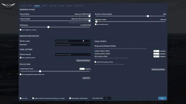Select the Graphics tab
The width and height of the screenshot is (186, 104).
(37, 6)
